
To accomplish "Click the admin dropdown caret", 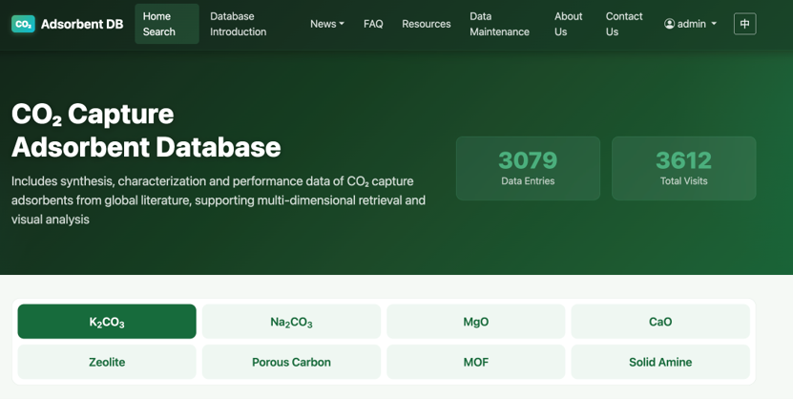I will point(714,24).
